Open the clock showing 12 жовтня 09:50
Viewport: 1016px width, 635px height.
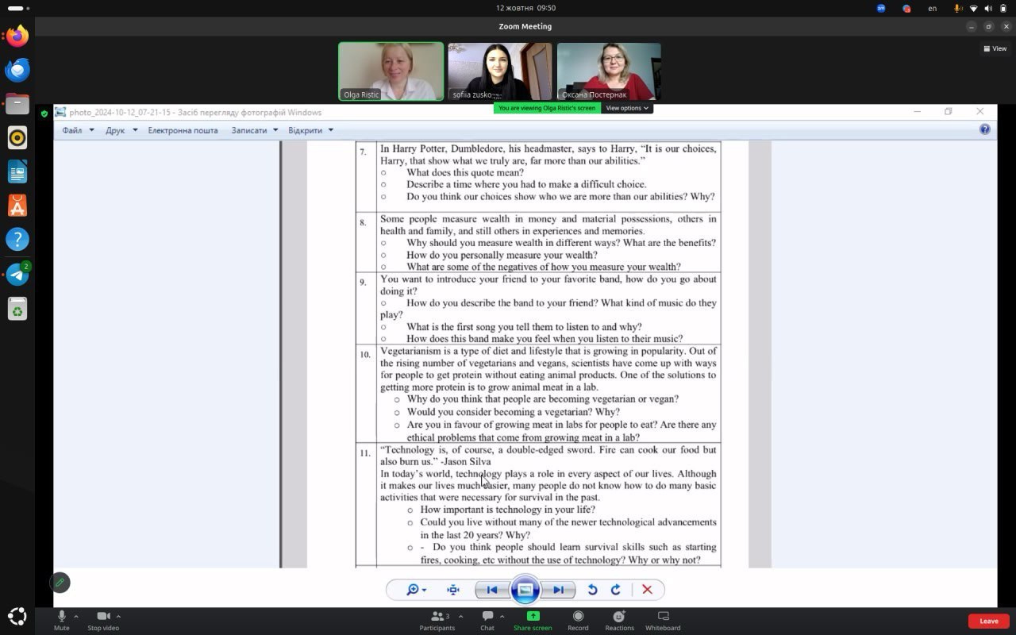[x=525, y=8]
